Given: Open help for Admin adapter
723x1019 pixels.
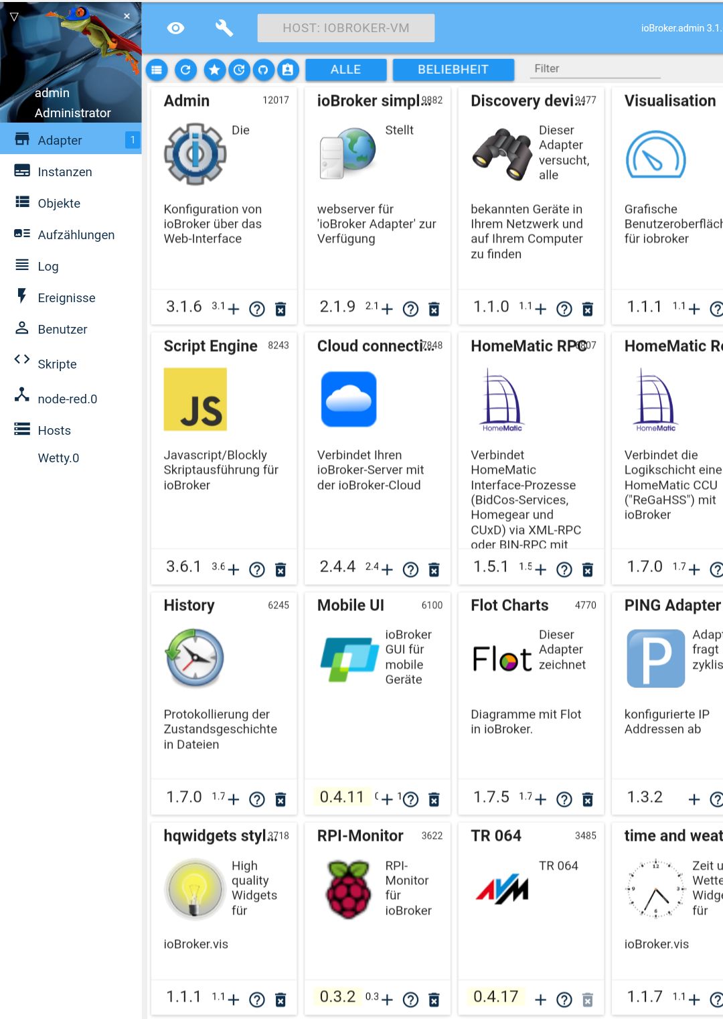Looking at the screenshot, I should tap(257, 309).
